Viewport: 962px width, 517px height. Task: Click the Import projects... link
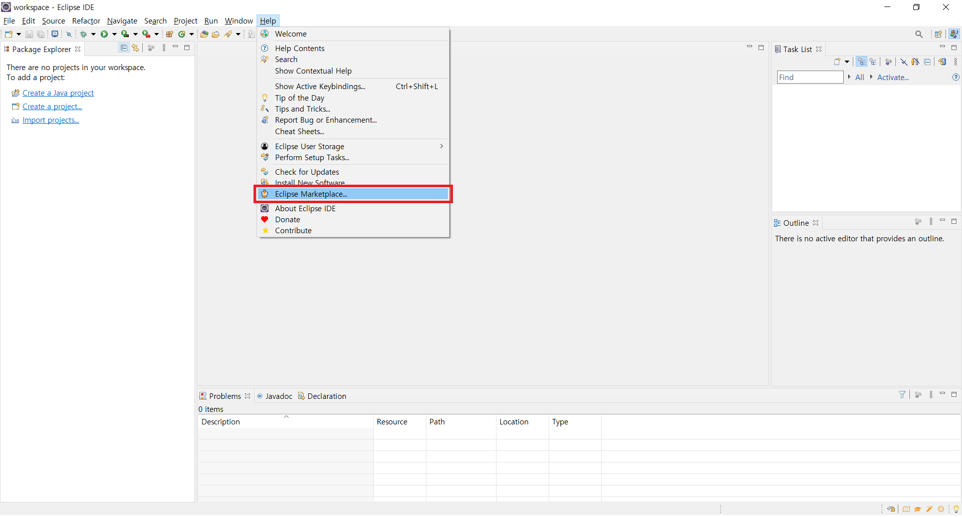click(51, 120)
